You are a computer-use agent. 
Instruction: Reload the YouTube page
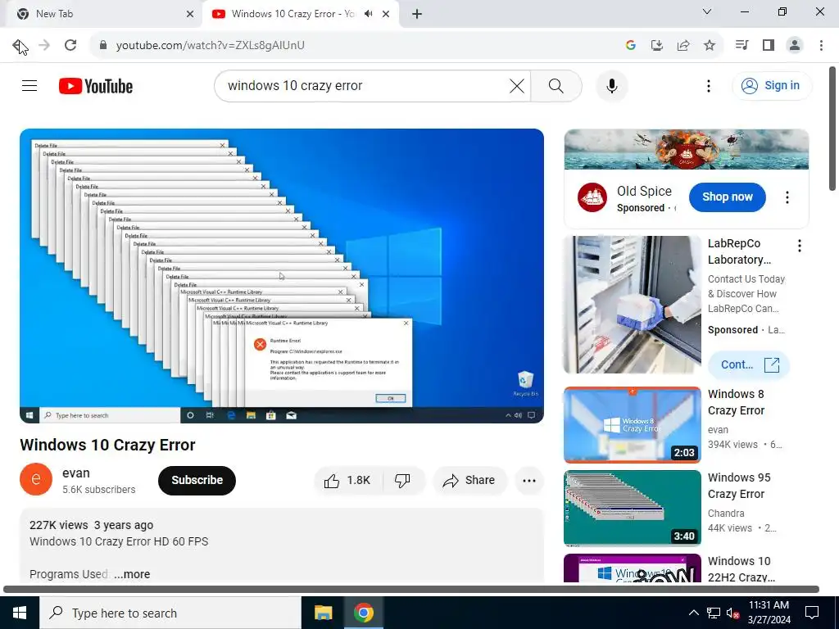point(70,46)
